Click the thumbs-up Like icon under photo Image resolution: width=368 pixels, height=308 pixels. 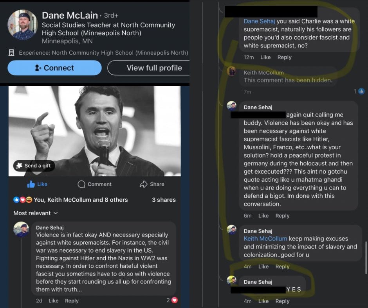click(31, 184)
